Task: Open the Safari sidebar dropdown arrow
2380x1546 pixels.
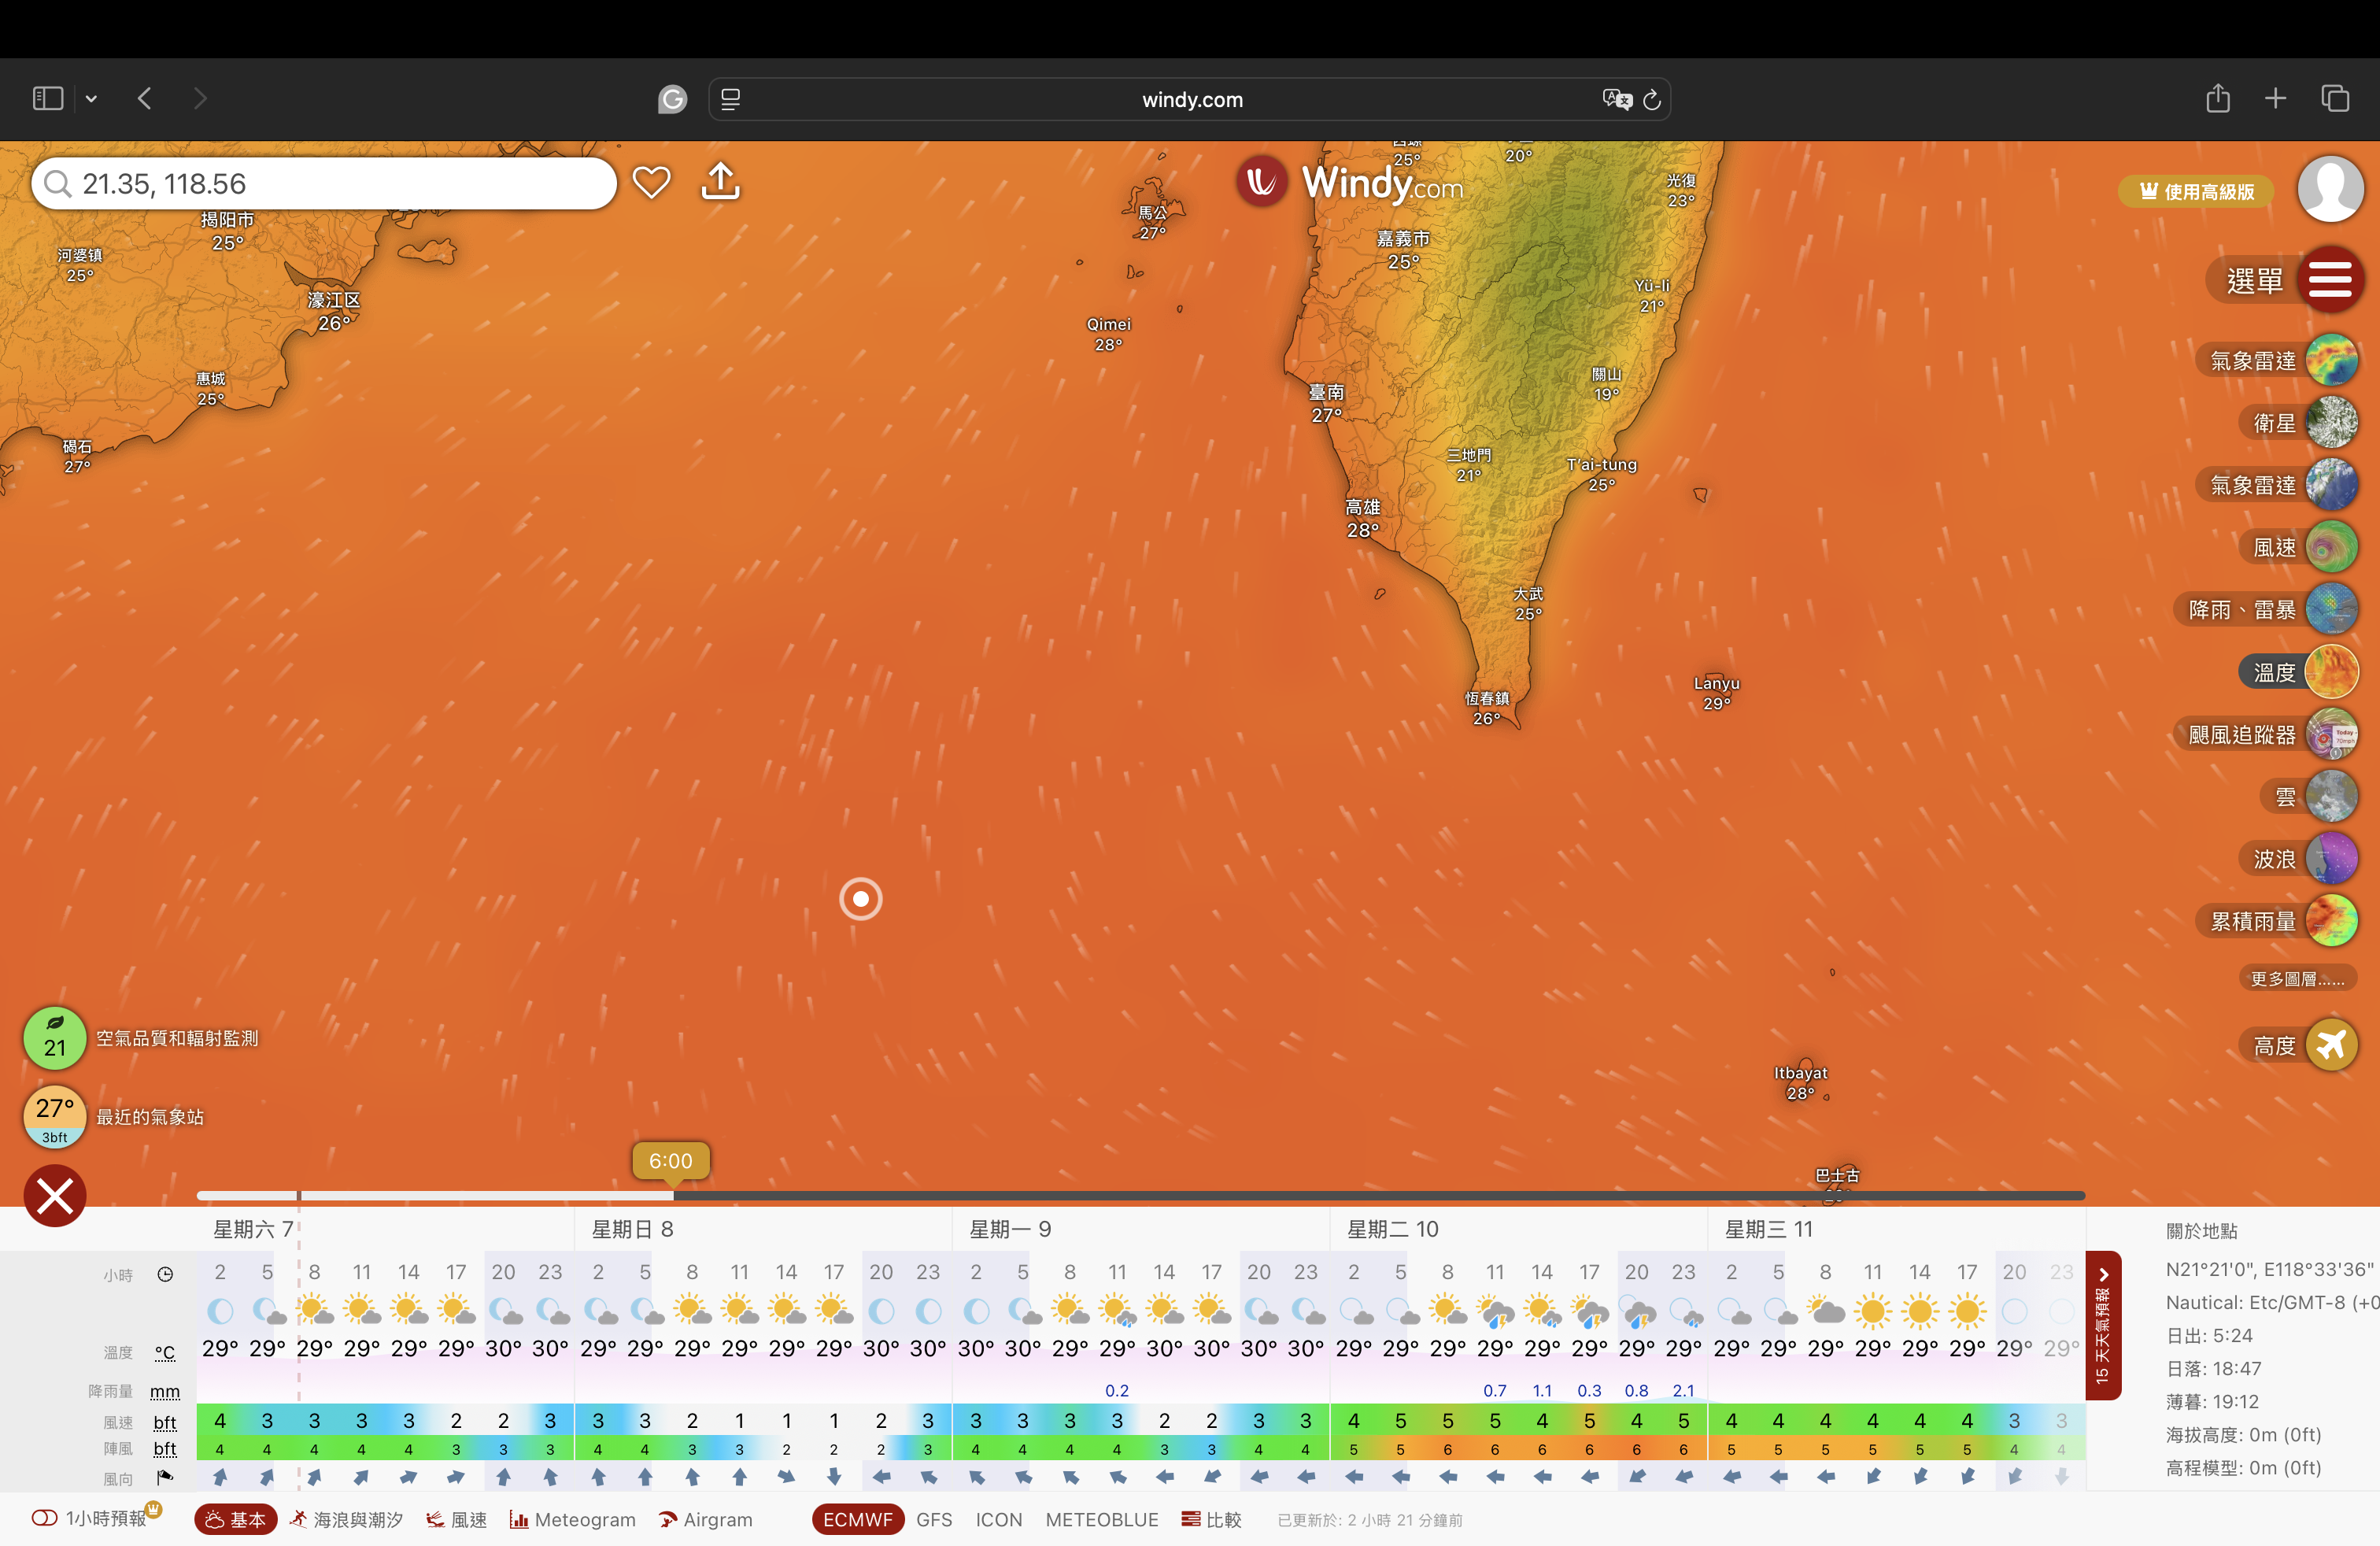Action: click(x=91, y=99)
